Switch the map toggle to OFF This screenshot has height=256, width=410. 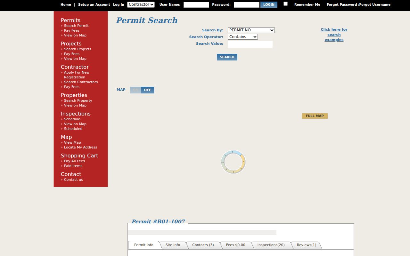147,90
